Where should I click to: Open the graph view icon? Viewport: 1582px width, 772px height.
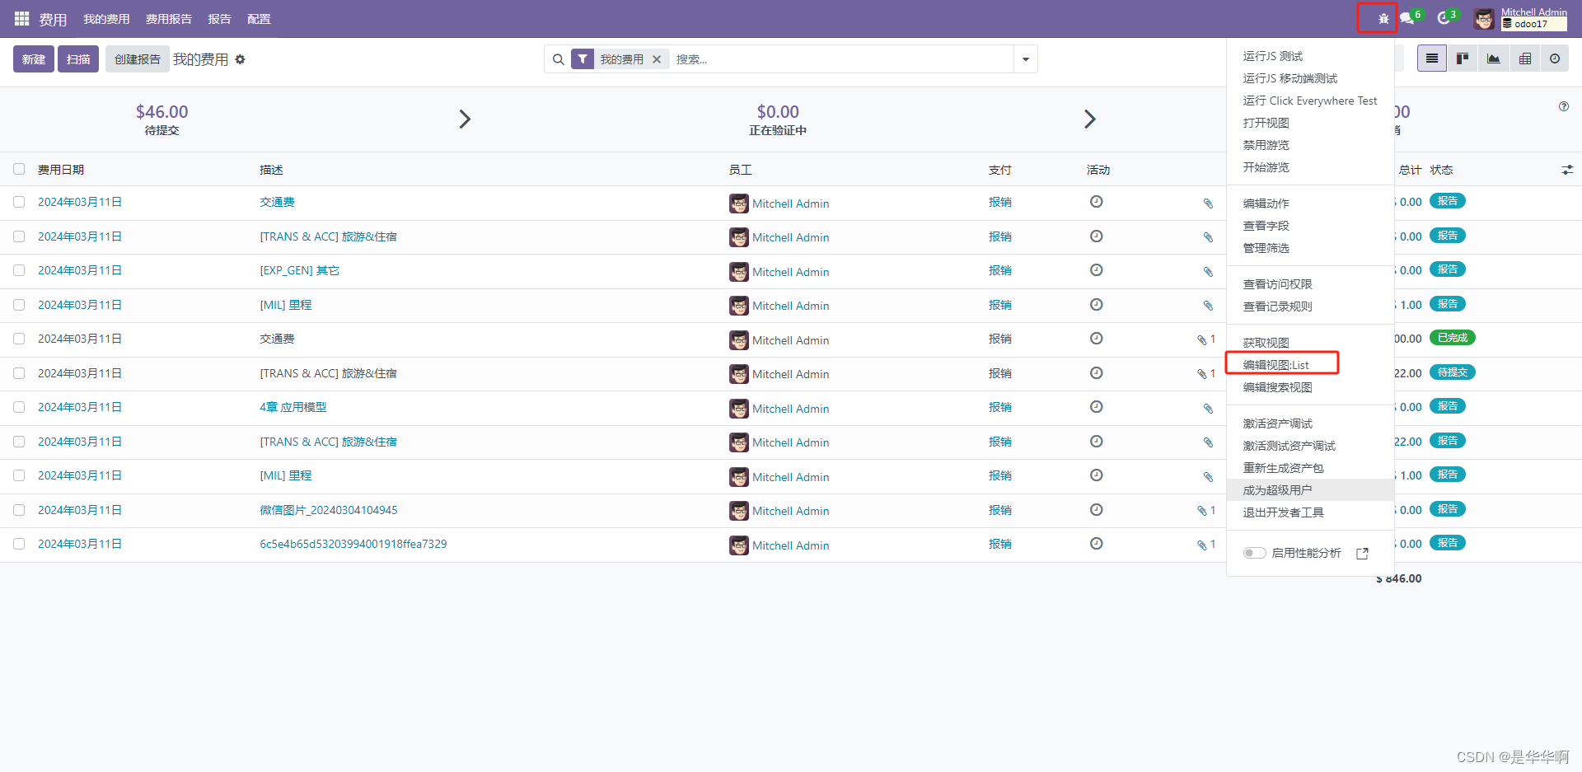coord(1493,58)
